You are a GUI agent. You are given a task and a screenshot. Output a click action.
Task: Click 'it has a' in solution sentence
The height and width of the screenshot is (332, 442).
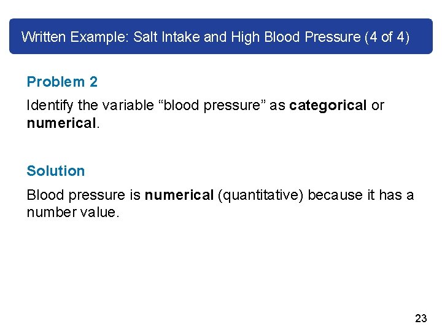point(391,195)
